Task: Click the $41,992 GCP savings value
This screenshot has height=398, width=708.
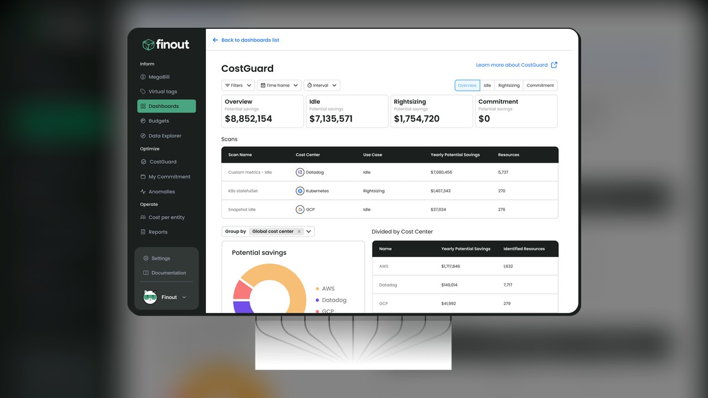Action: click(x=449, y=304)
